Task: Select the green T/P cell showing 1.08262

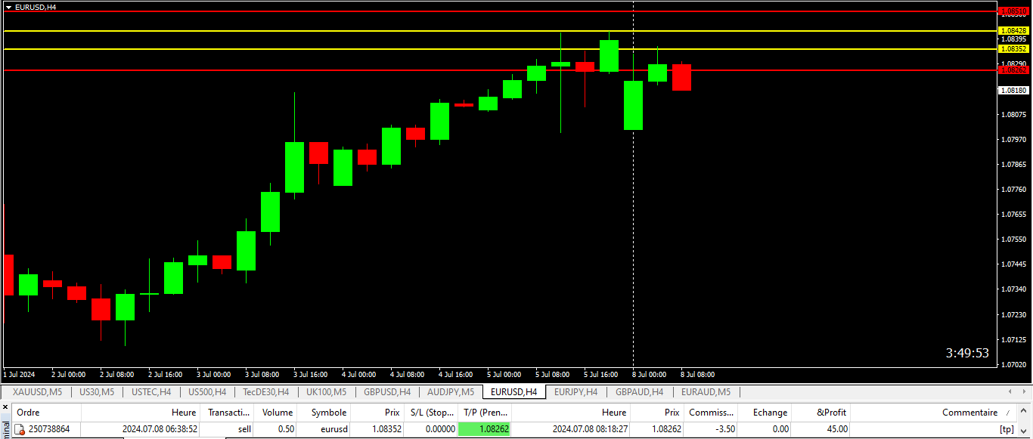Action: click(484, 429)
